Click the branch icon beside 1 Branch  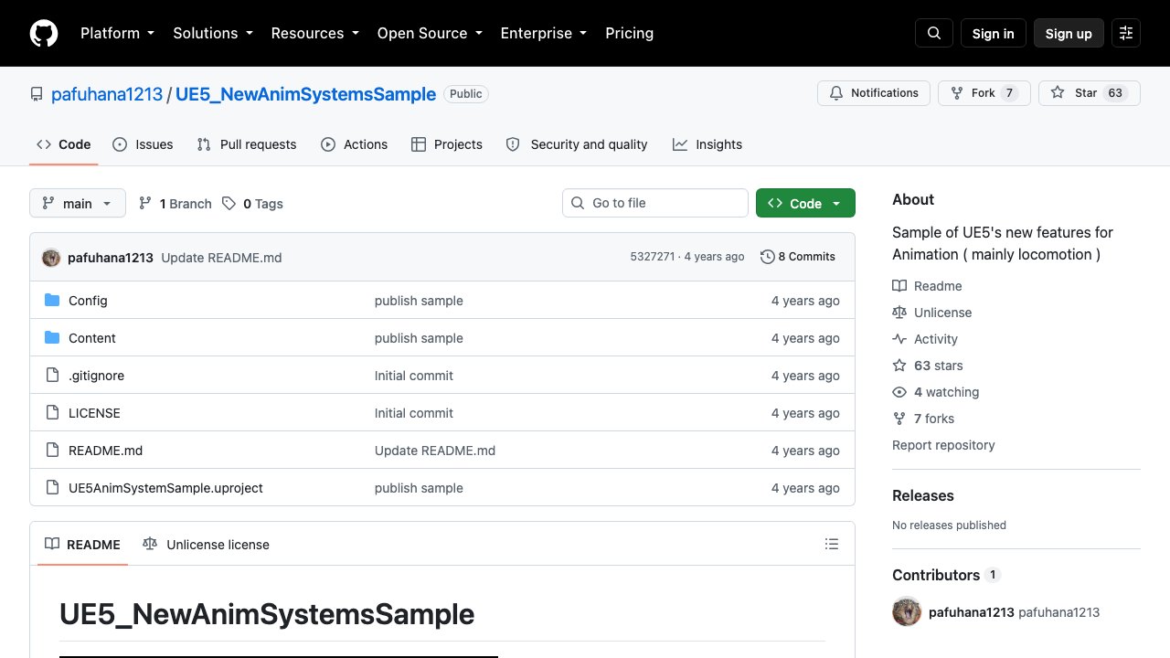(145, 204)
